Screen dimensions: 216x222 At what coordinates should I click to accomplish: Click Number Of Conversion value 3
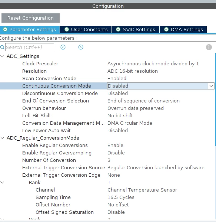(x=109, y=160)
